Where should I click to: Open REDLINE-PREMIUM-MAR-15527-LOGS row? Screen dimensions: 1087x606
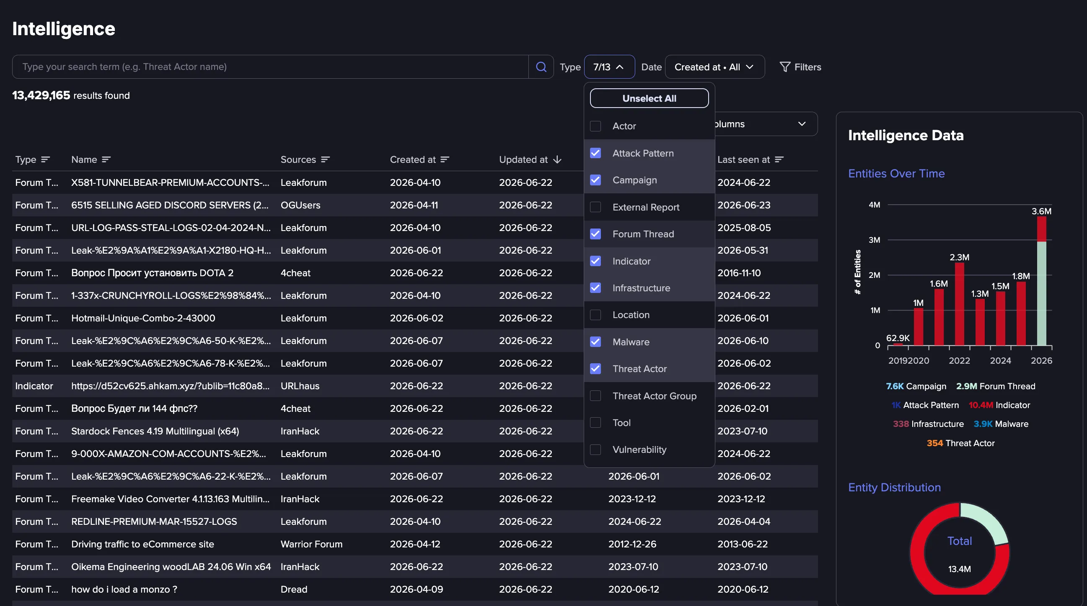click(415, 521)
